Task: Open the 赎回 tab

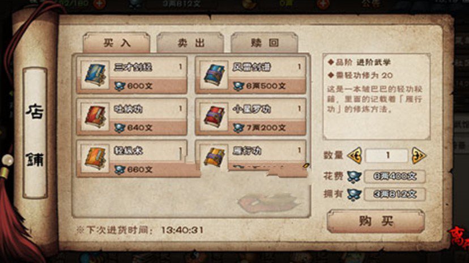Action: pos(265,42)
